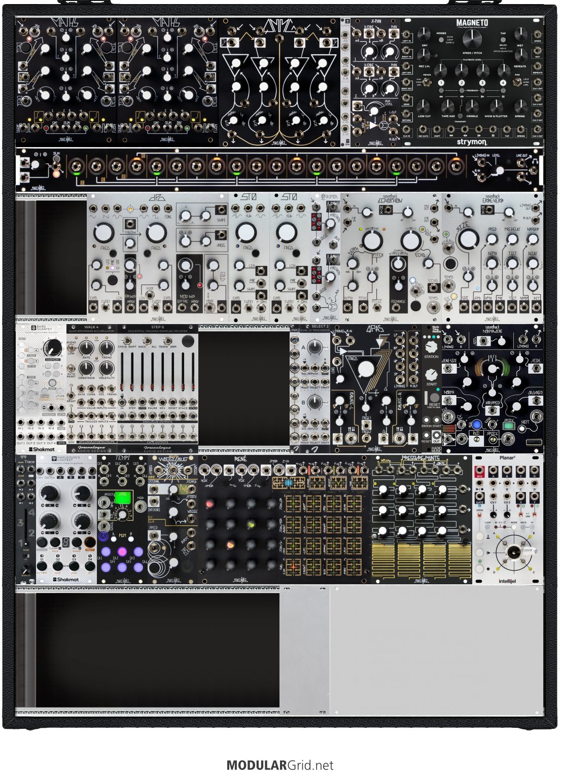Push the RESET button on Radio Music

[434, 398]
